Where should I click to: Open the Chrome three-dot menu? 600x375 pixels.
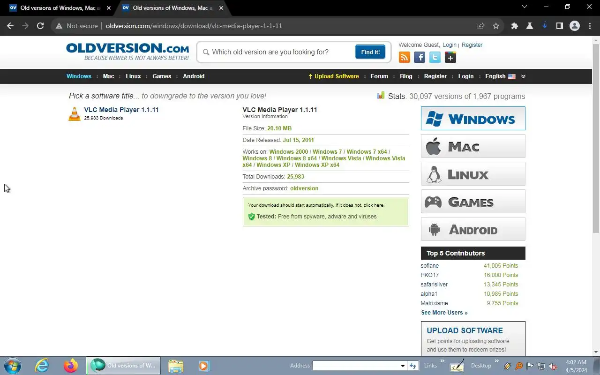coord(590,26)
